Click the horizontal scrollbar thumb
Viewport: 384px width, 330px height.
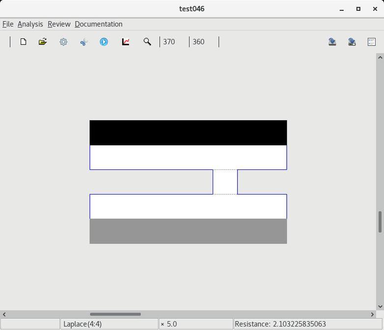tap(115, 314)
